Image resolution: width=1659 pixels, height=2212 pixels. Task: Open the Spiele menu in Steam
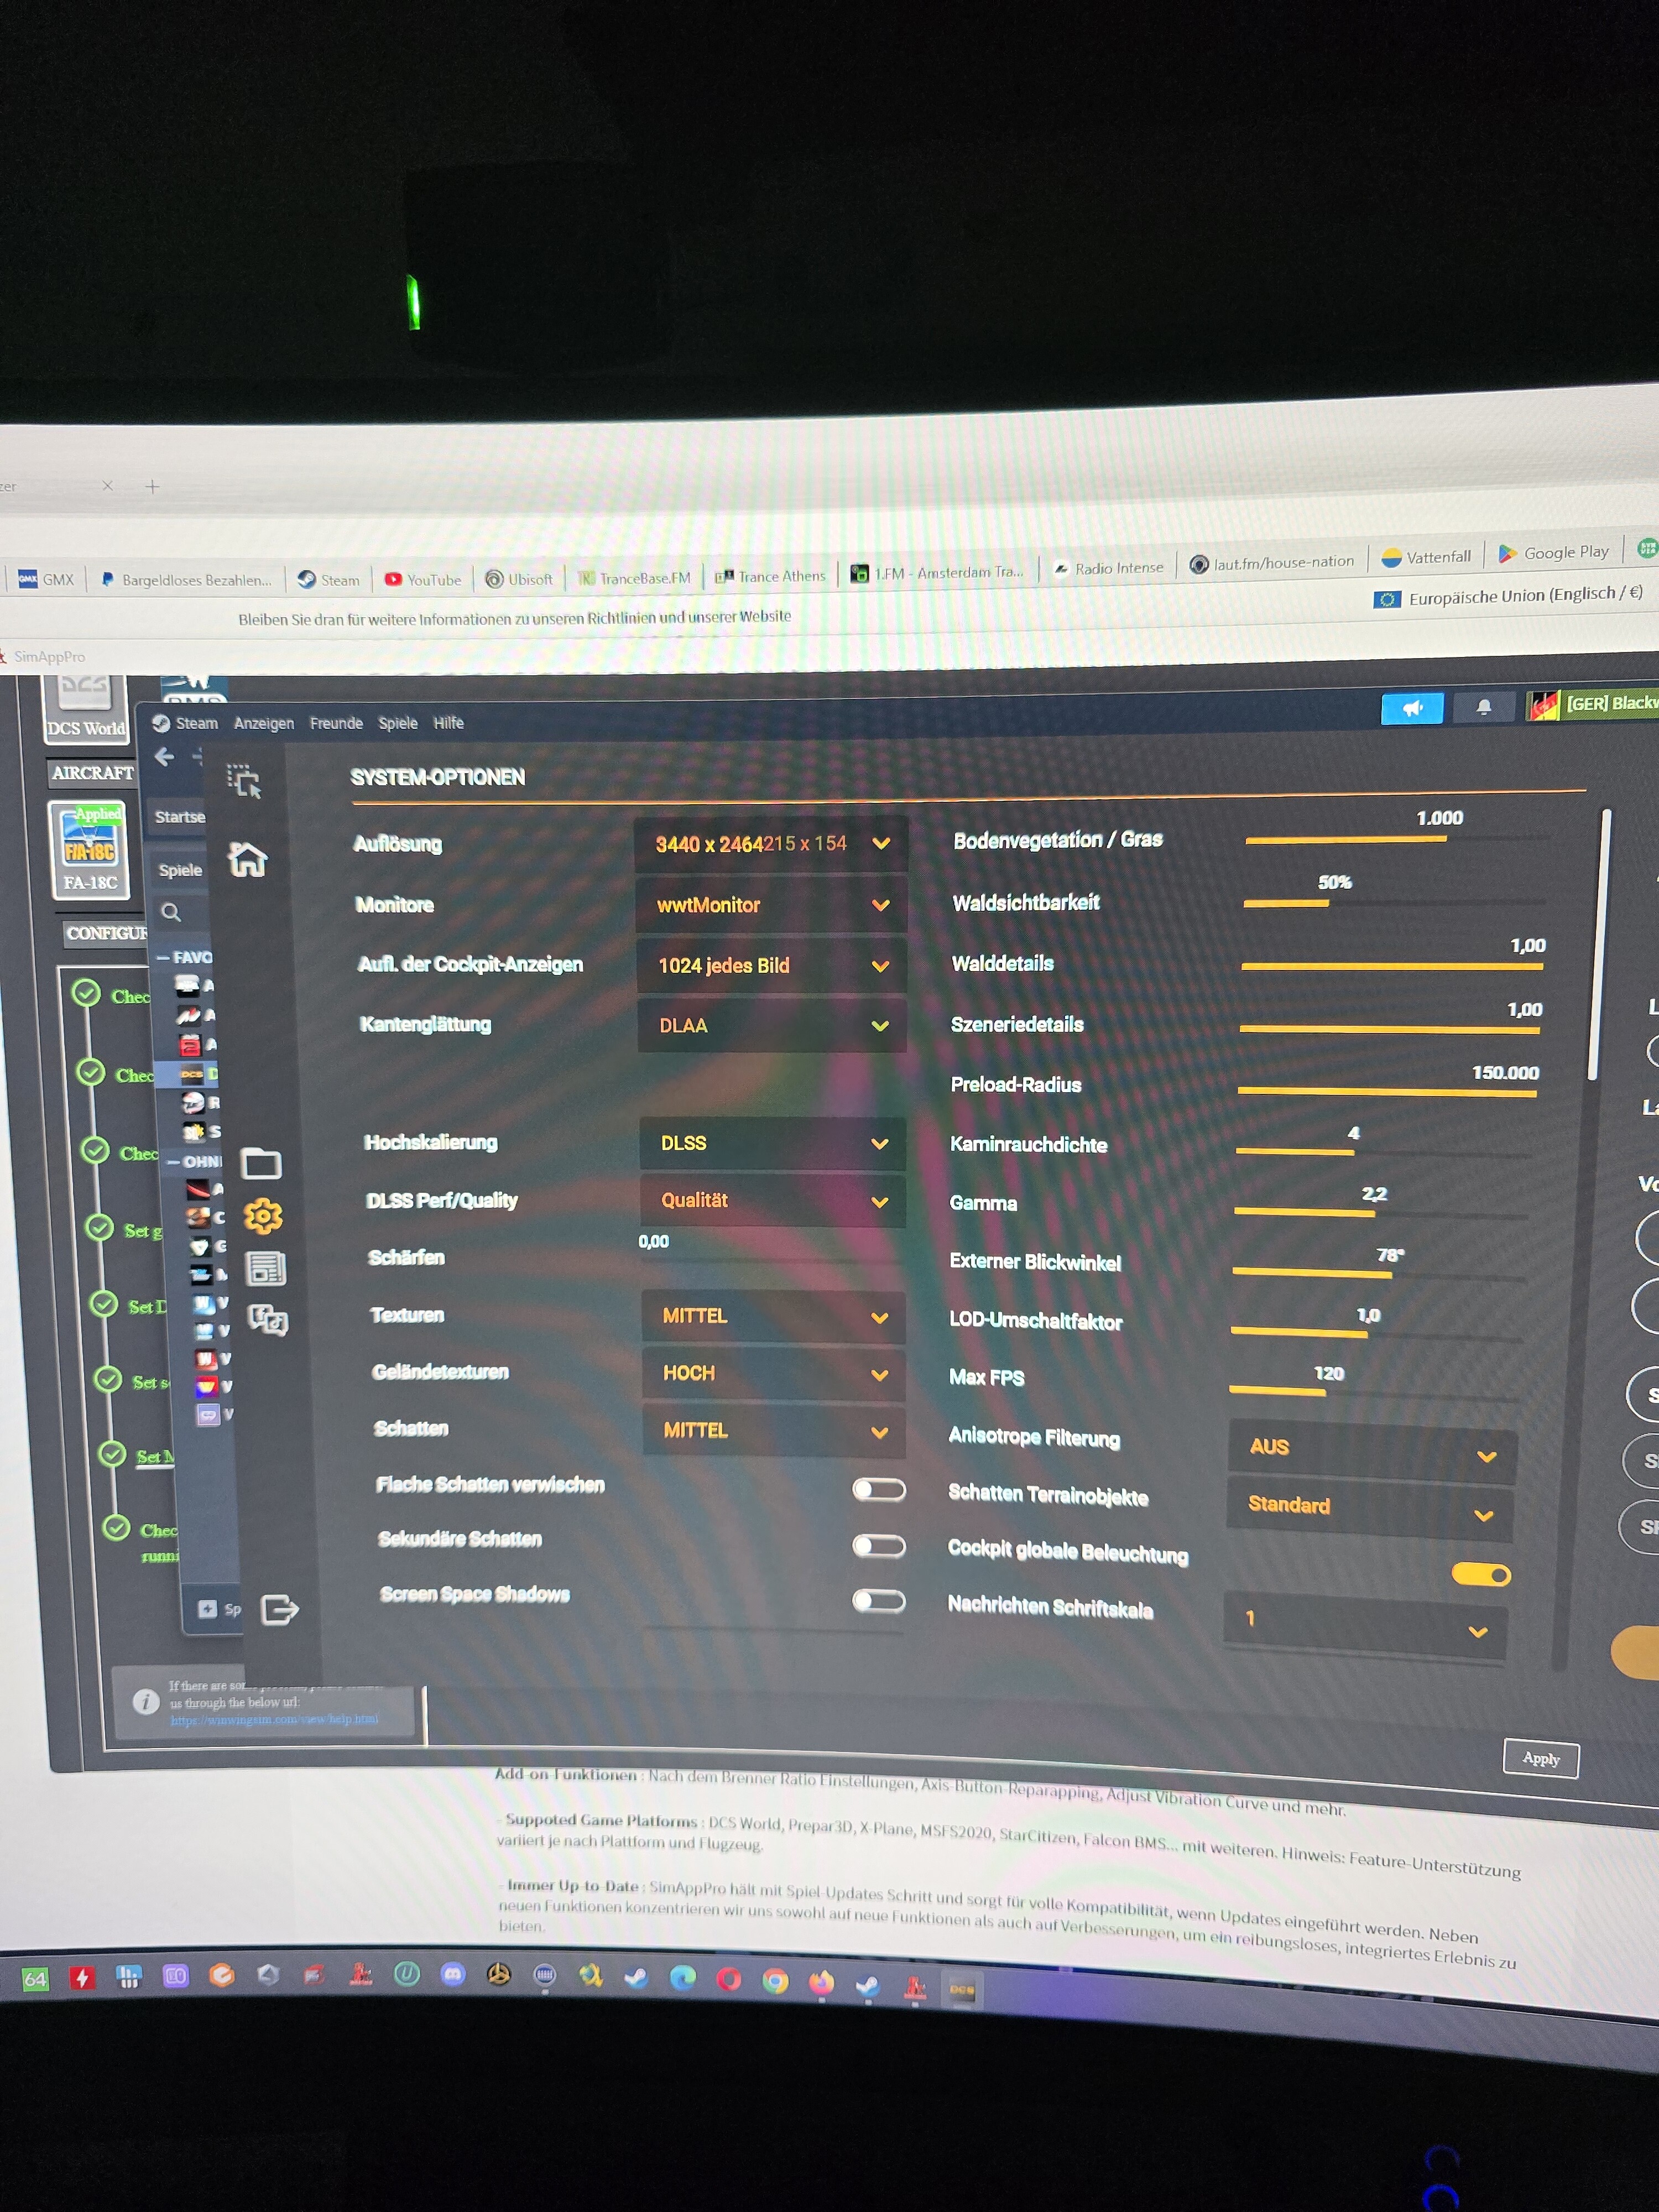coord(398,723)
